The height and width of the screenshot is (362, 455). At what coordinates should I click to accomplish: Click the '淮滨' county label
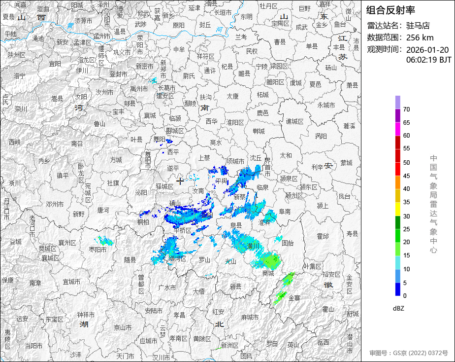pos(264,222)
